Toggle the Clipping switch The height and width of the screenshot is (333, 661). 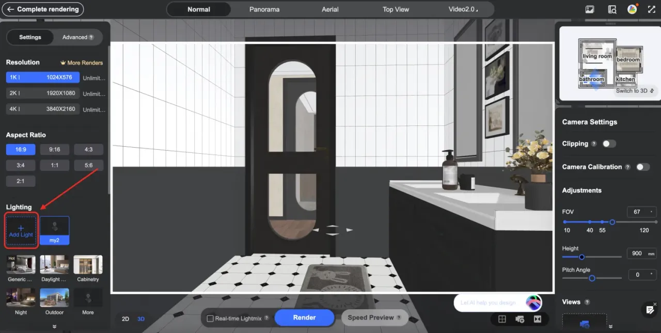click(609, 144)
